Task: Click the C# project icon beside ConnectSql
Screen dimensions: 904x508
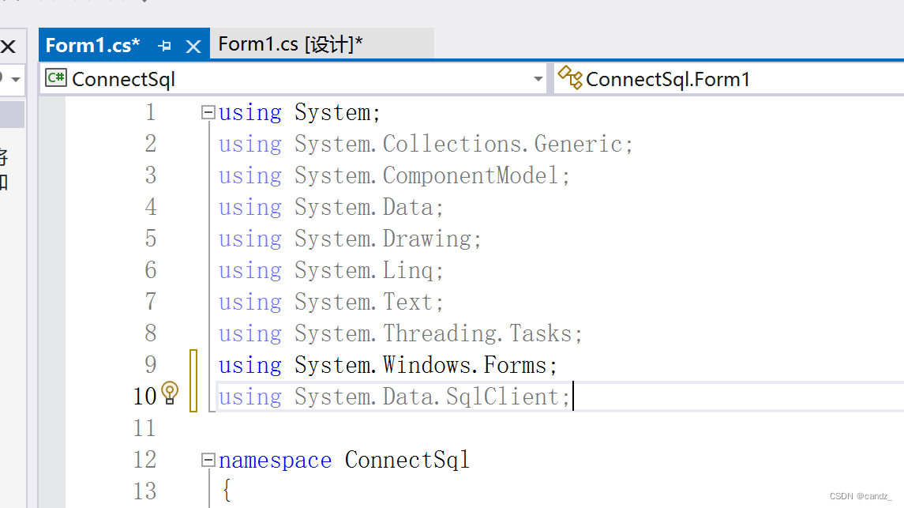Action: tap(56, 78)
